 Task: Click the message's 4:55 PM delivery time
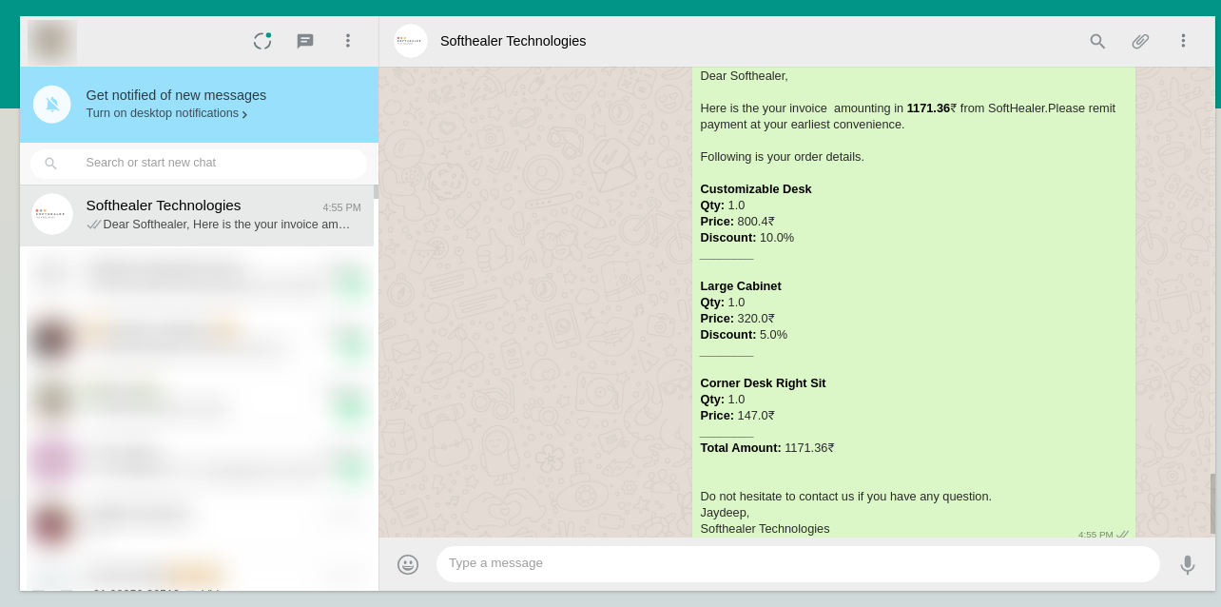pyautogui.click(x=1095, y=535)
